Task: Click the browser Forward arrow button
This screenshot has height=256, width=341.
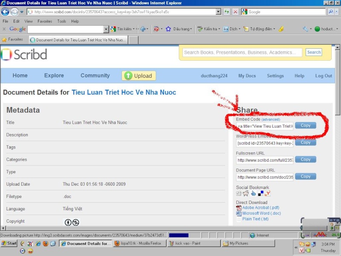Action: (14, 12)
